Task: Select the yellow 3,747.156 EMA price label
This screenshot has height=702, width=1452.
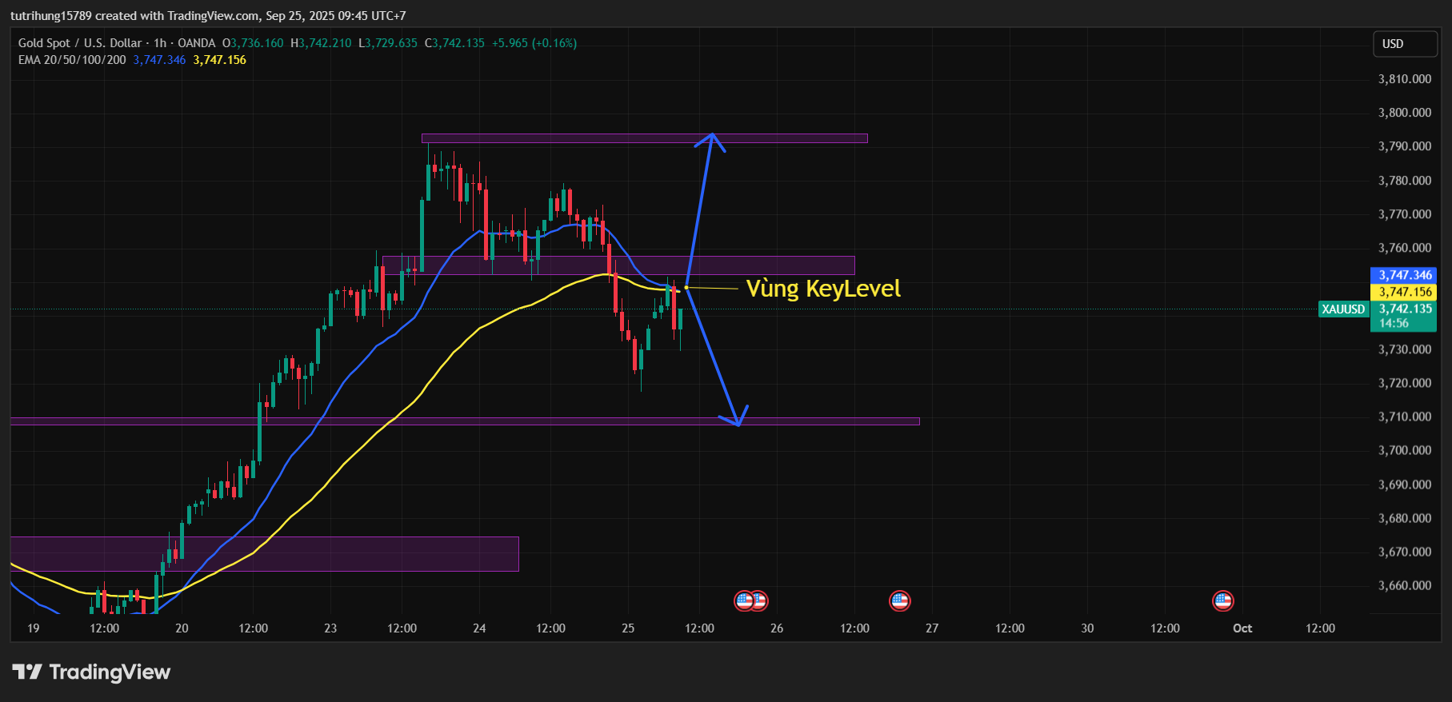Action: [1404, 292]
